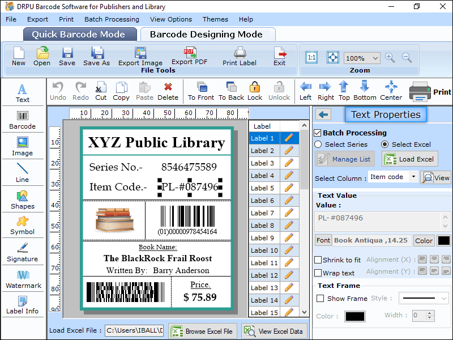The image size is (453, 340).
Task: Open the Themes menu
Action: click(x=215, y=19)
